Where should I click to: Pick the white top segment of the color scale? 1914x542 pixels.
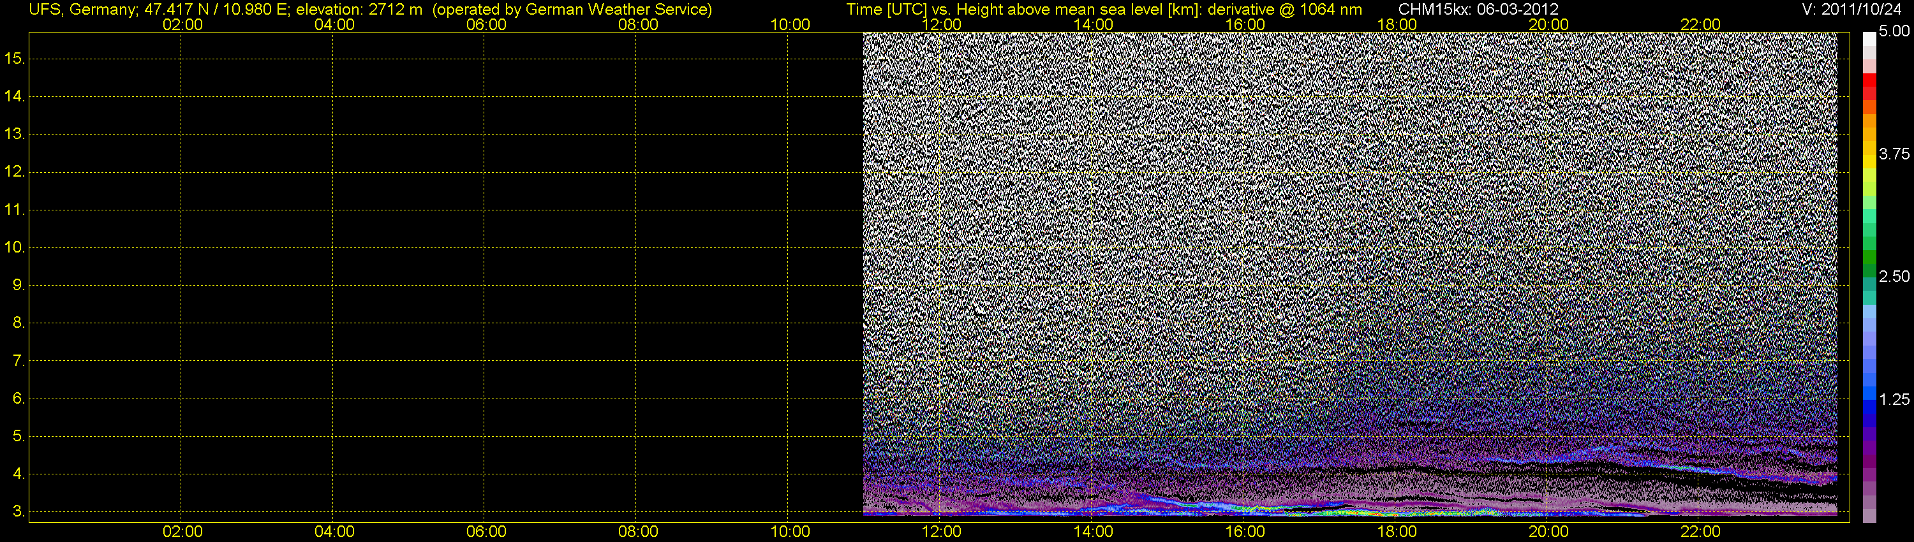point(1869,39)
